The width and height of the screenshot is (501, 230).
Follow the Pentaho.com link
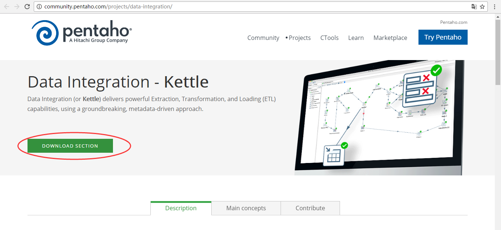click(x=454, y=22)
